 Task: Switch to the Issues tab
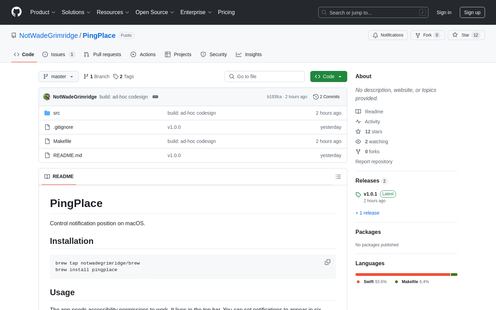coord(59,54)
